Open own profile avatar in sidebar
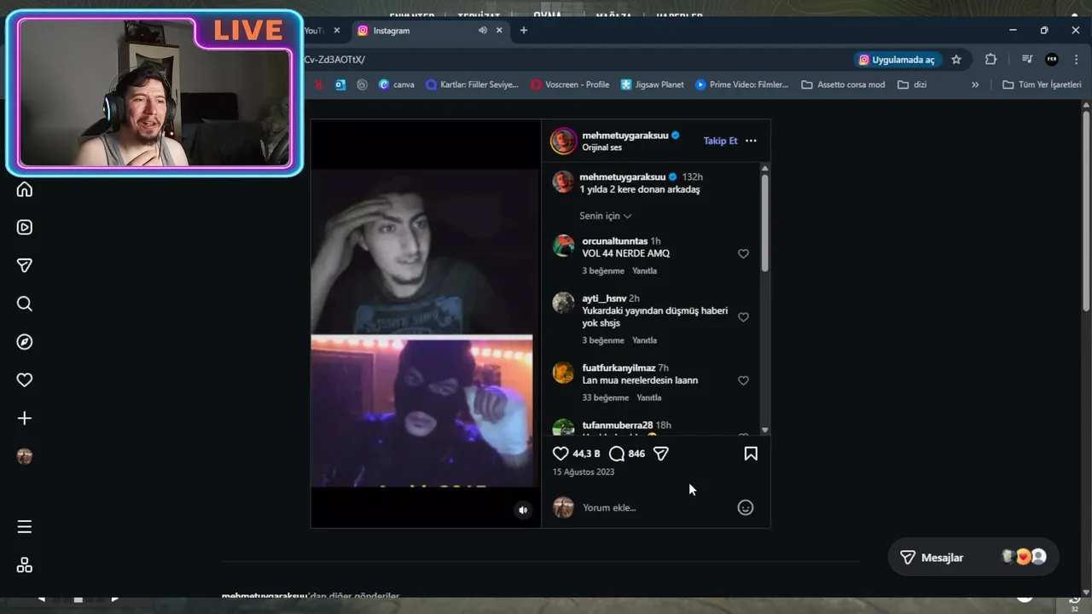The width and height of the screenshot is (1092, 614). click(25, 456)
